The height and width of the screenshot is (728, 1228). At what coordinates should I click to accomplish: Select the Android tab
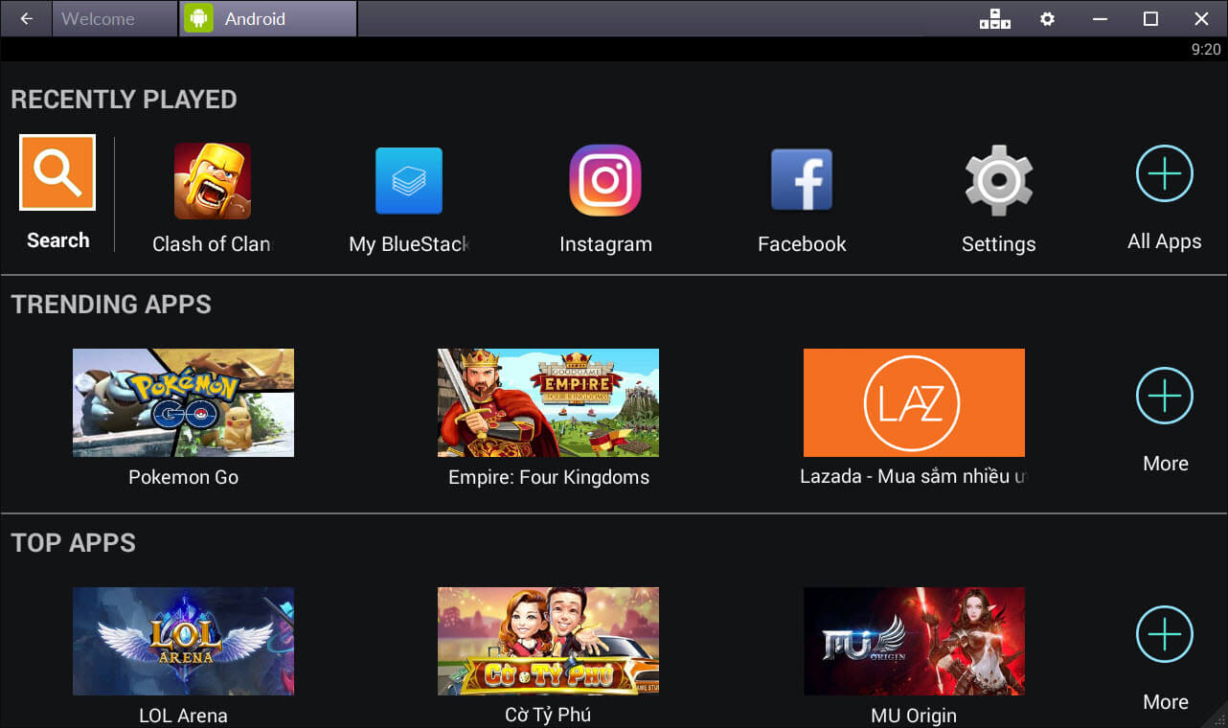point(268,18)
